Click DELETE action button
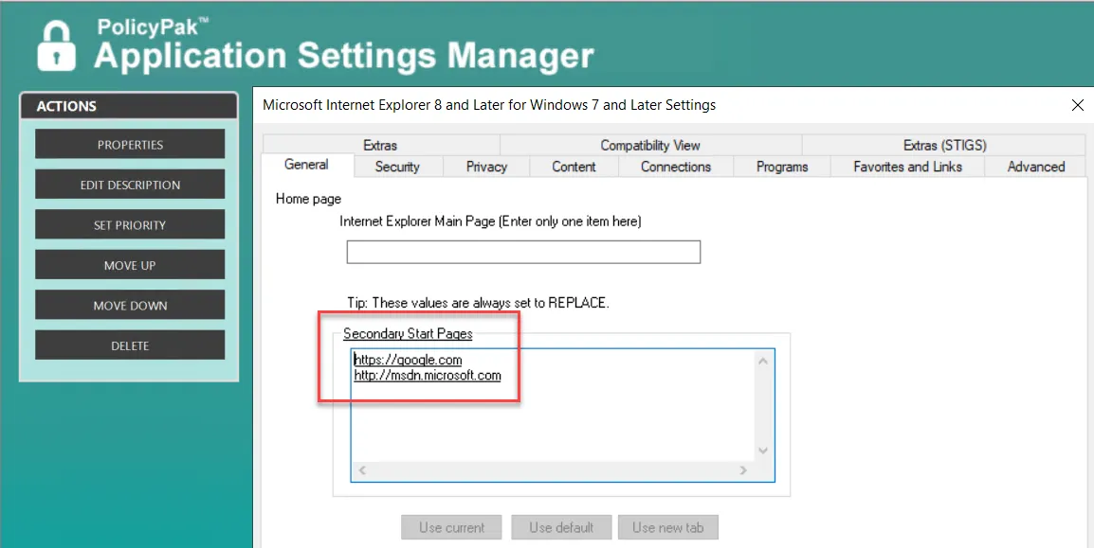The image size is (1094, 548). pyautogui.click(x=130, y=346)
